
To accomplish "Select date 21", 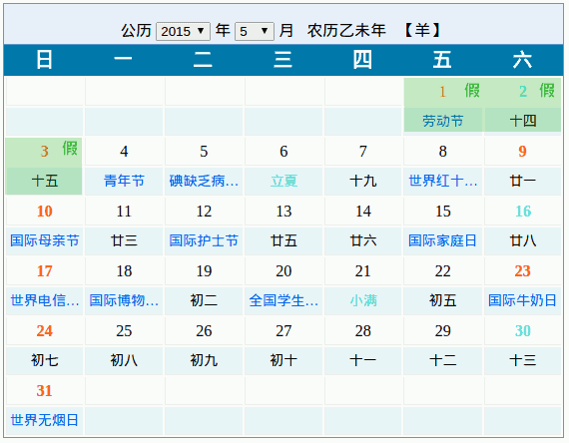I will pyautogui.click(x=363, y=271).
